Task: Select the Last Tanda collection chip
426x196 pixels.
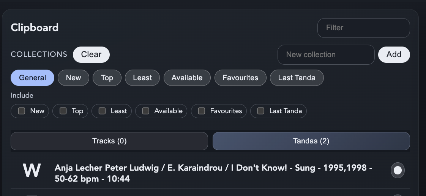Action: coord(297,78)
